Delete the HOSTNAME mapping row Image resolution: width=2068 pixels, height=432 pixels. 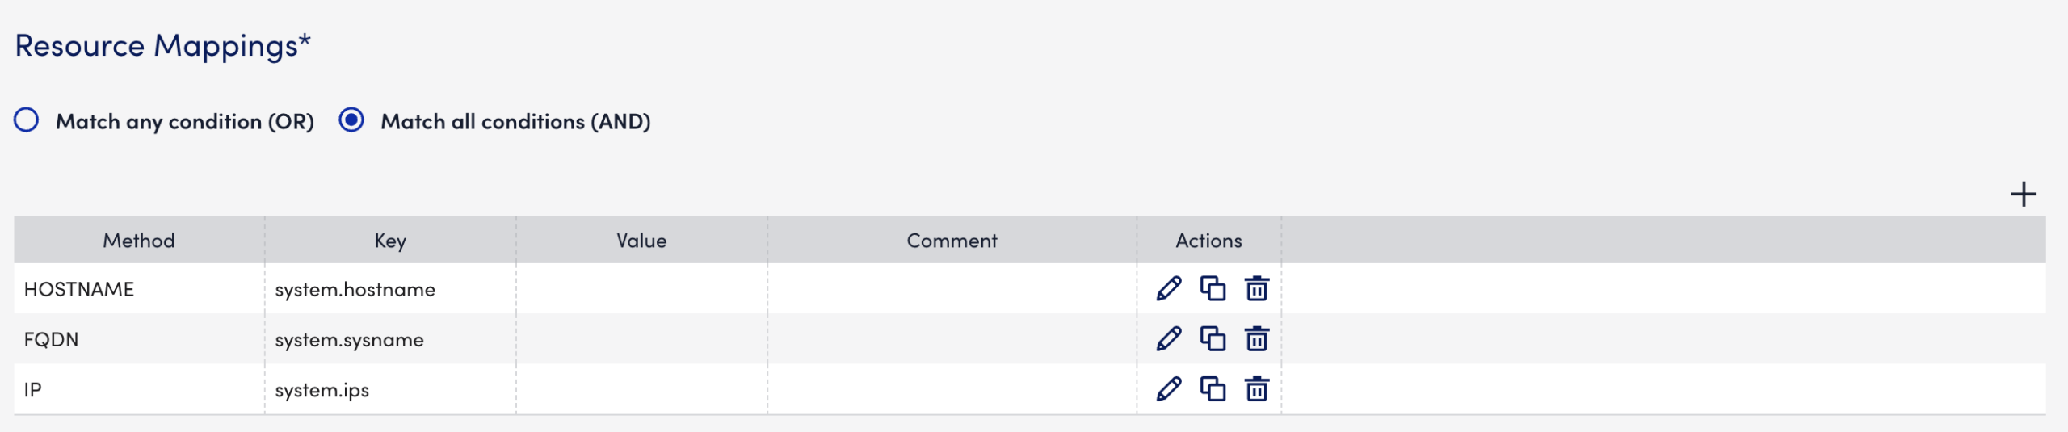(1256, 288)
